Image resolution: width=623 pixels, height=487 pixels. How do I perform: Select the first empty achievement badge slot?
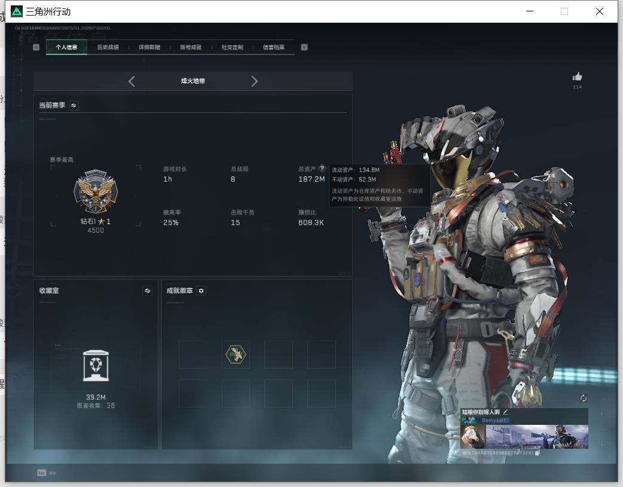pyautogui.click(x=193, y=354)
